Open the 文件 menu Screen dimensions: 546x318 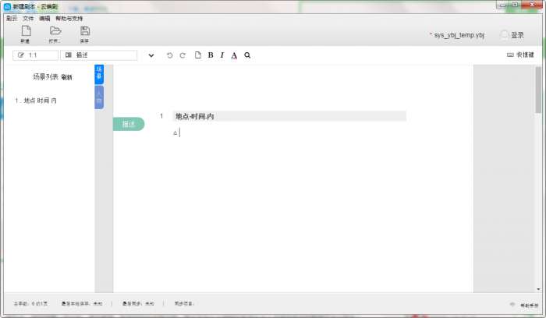[28, 19]
